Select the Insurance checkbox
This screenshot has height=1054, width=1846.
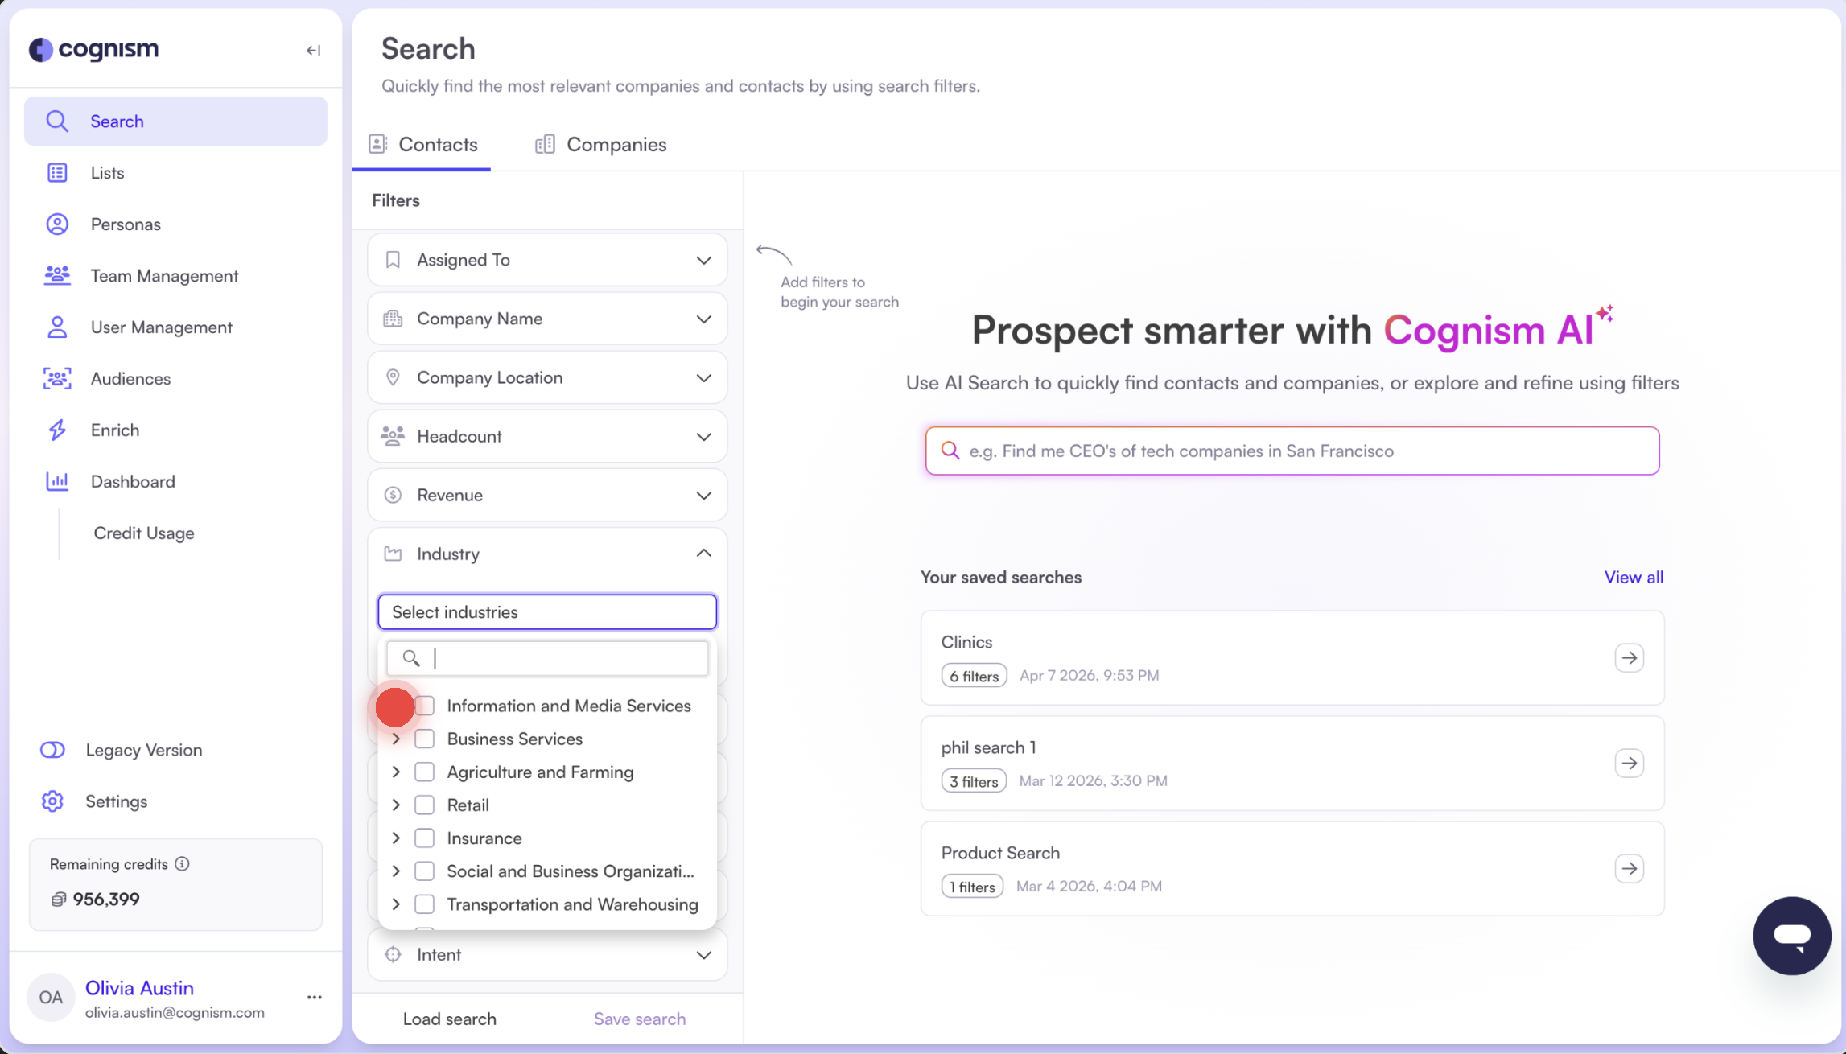click(x=424, y=838)
